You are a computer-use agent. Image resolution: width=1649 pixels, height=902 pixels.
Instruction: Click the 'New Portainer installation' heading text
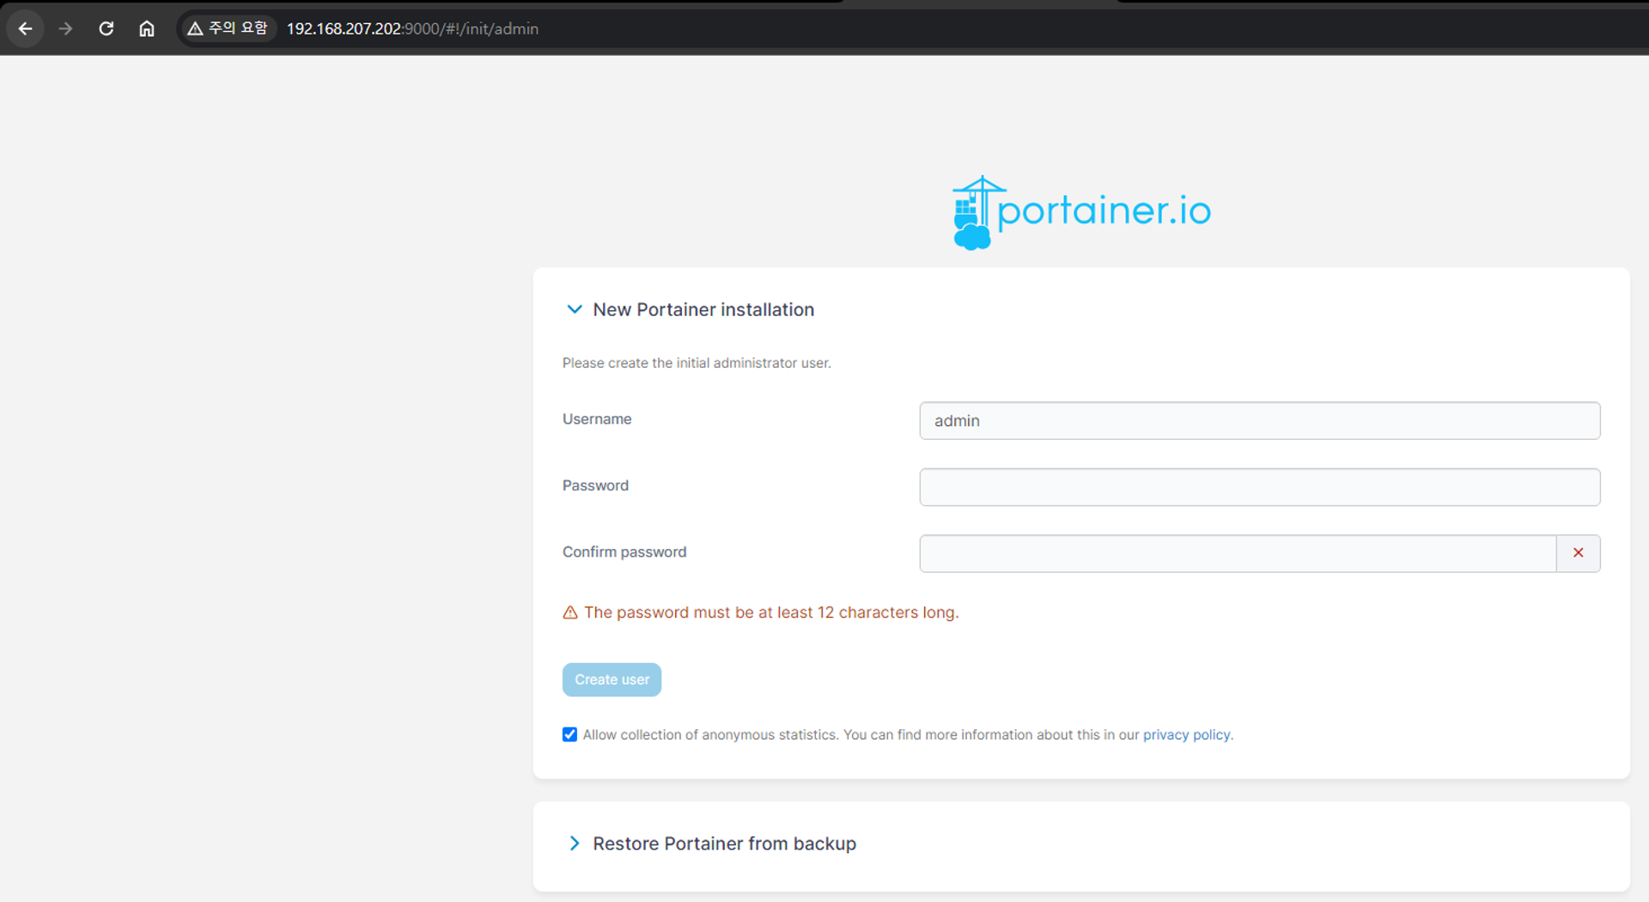[703, 309]
